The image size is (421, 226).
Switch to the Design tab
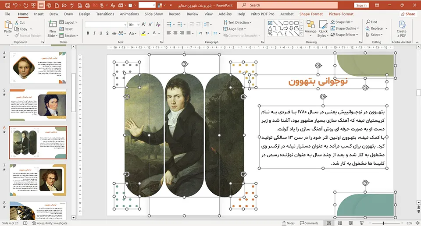tap(84, 14)
